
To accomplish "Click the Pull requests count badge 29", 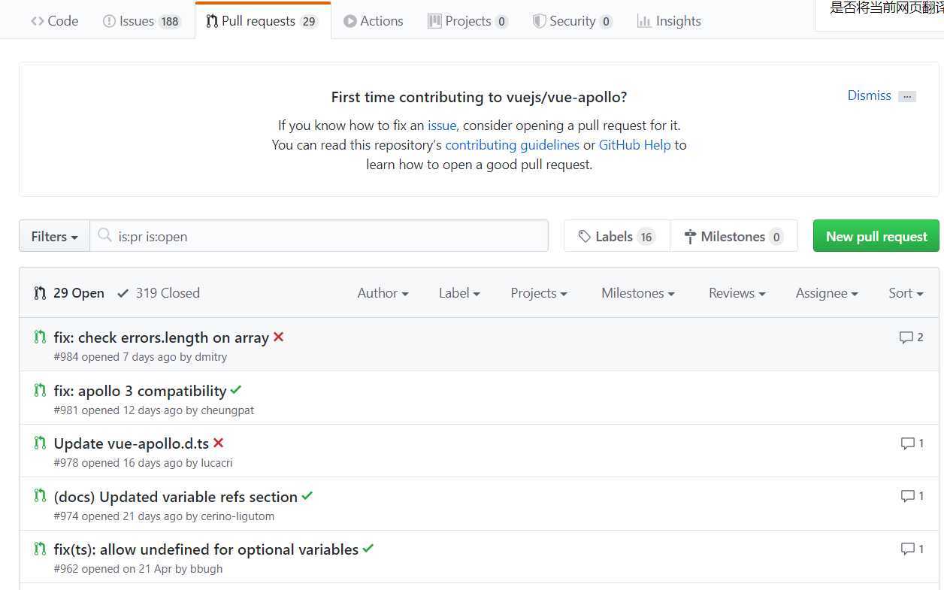I will (x=309, y=22).
